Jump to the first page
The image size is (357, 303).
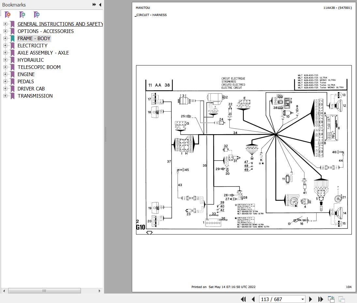point(243,299)
